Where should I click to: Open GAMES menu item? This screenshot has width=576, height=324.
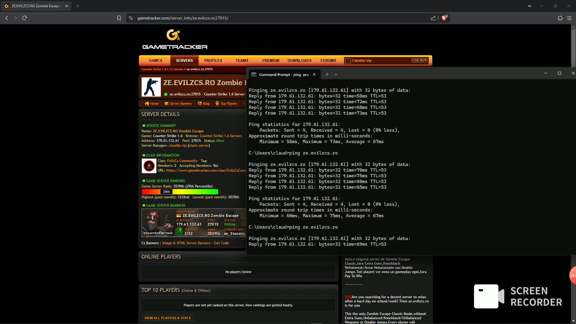[155, 61]
